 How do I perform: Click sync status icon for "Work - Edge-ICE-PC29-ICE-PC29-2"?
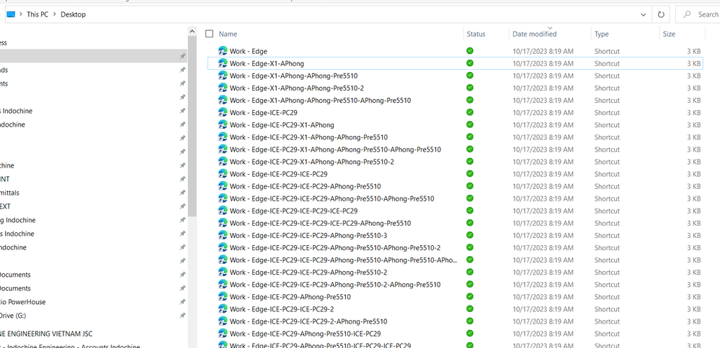pyautogui.click(x=470, y=309)
